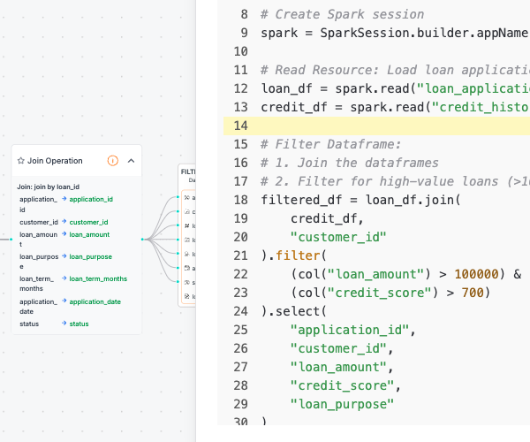Screen dimensions: 530x442
Task: Select green status target field
Action: point(79,324)
